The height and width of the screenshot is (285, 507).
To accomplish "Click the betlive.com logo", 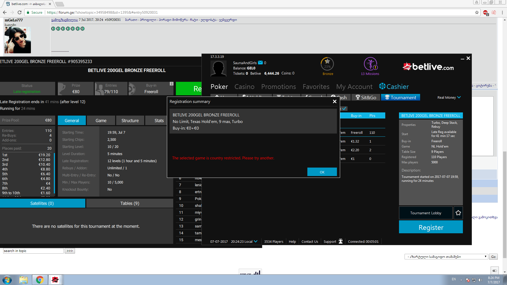I will pyautogui.click(x=428, y=67).
